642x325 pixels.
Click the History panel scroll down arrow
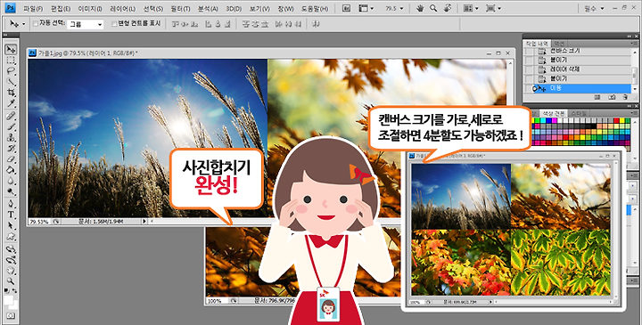(x=635, y=89)
